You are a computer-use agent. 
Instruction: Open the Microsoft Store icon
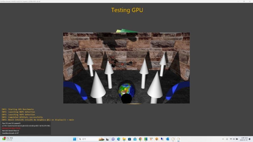[129, 139]
